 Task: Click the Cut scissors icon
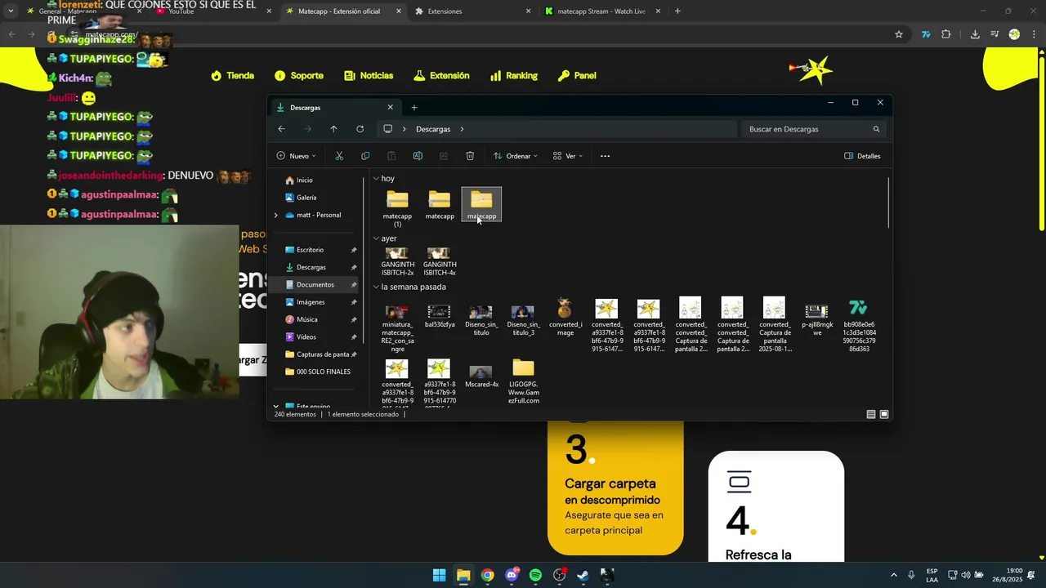click(x=339, y=156)
